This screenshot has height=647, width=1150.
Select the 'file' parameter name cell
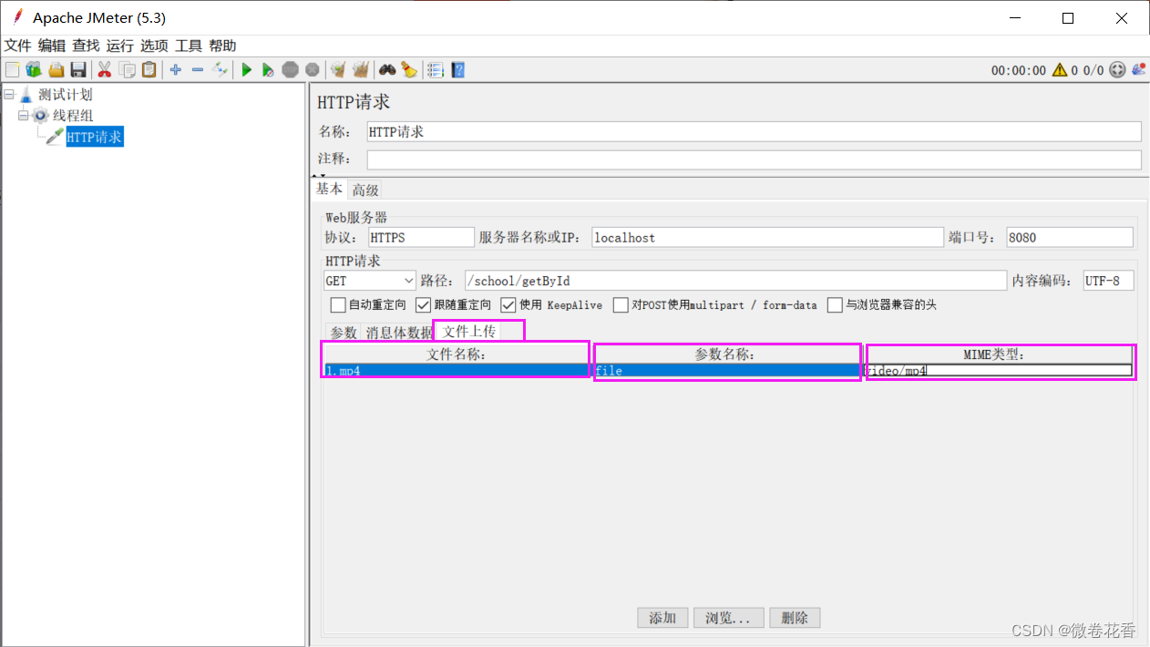pyautogui.click(x=727, y=371)
